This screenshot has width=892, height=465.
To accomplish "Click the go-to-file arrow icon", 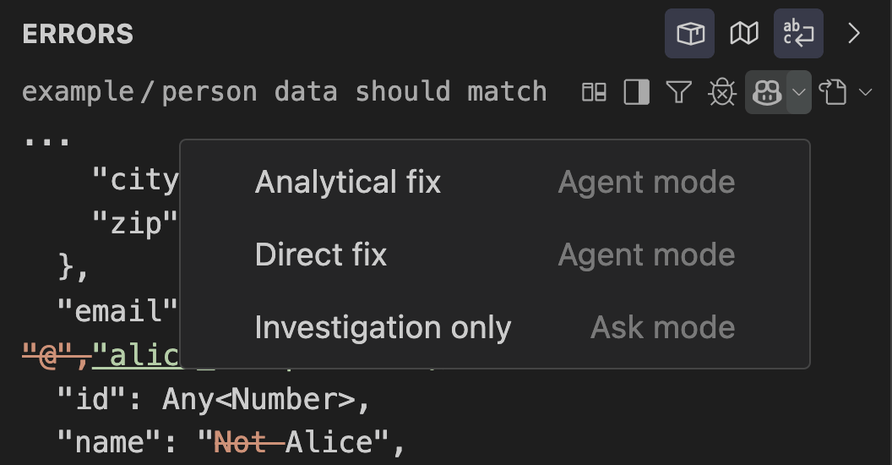I will click(834, 91).
